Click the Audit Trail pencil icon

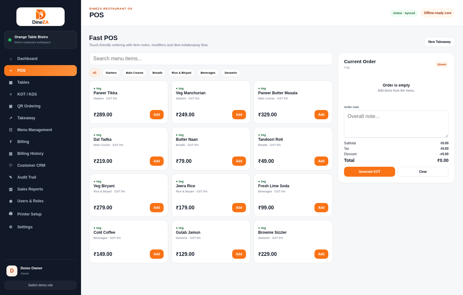click(x=11, y=177)
